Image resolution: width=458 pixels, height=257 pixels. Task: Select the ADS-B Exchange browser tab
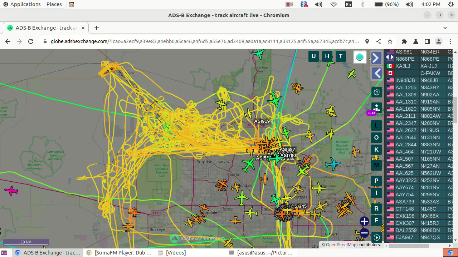46,28
